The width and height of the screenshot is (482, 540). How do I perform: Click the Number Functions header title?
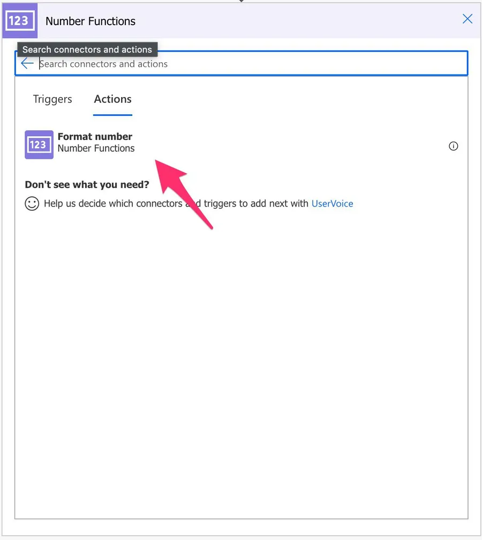(91, 21)
